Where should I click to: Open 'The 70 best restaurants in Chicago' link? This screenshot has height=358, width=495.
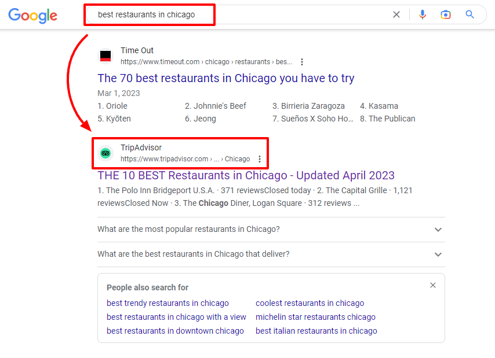225,78
